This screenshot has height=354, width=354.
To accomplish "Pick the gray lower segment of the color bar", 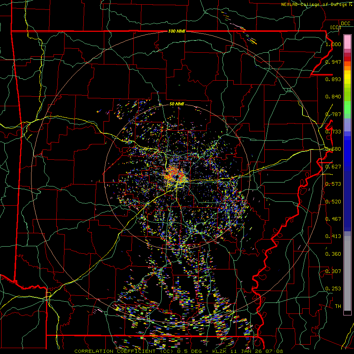I will pyautogui.click(x=347, y=273).
